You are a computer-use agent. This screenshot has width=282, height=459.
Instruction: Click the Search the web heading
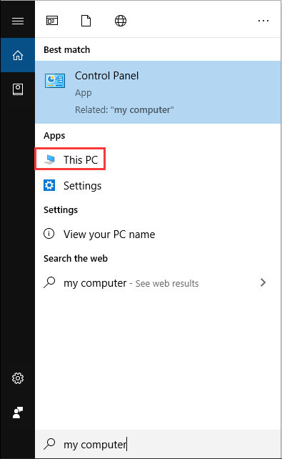point(76,259)
